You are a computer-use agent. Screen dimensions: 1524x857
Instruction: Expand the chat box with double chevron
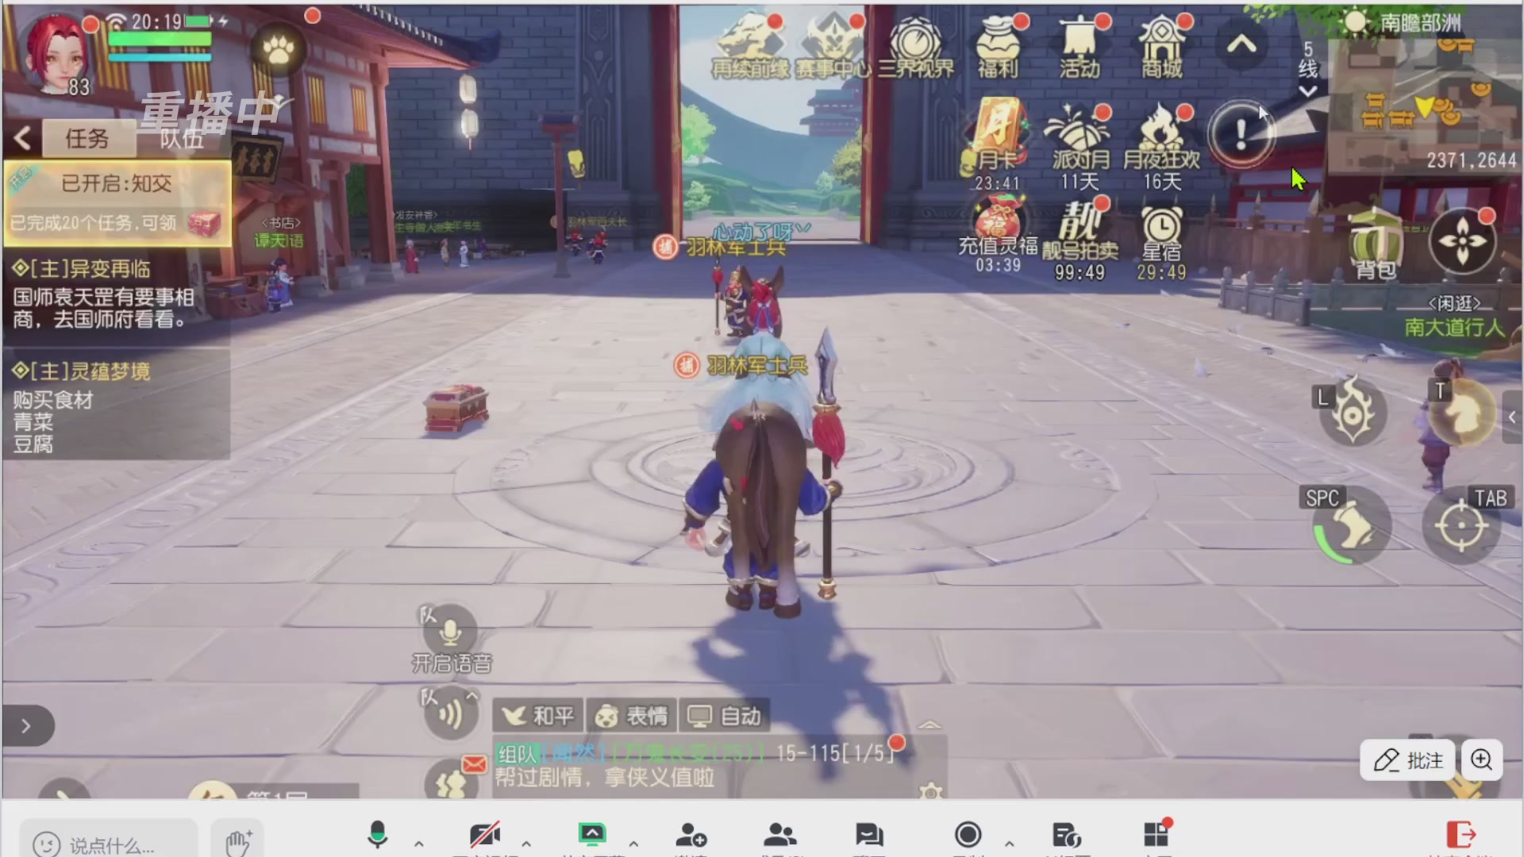pos(929,725)
